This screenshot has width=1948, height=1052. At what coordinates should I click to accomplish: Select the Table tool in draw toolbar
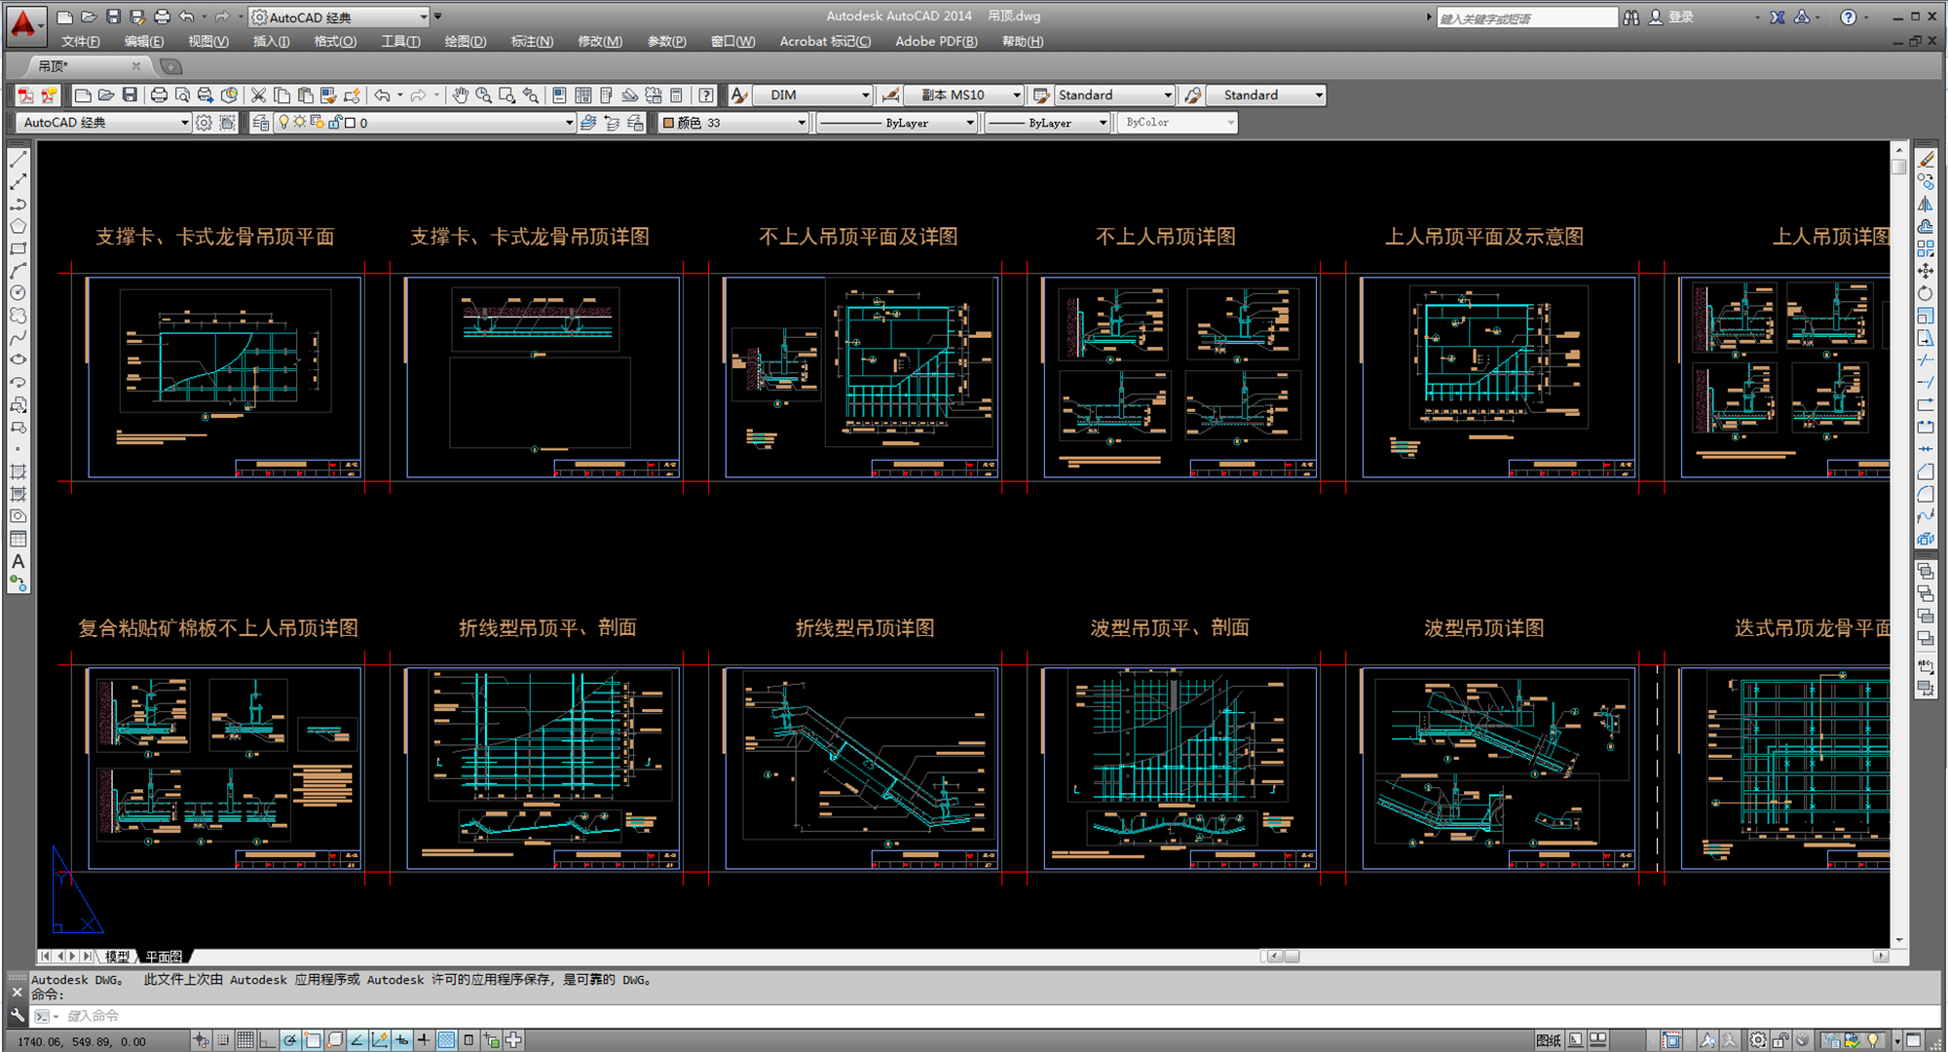coord(19,540)
